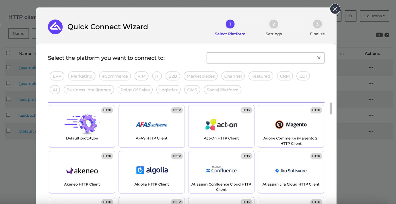Open actions menu for first table row
The width and height of the screenshot is (396, 204).
coord(371,68)
